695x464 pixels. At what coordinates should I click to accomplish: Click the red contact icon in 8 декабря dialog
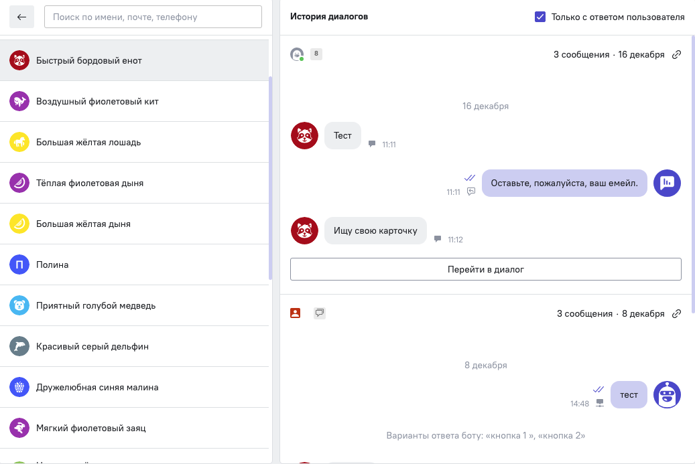(x=296, y=313)
